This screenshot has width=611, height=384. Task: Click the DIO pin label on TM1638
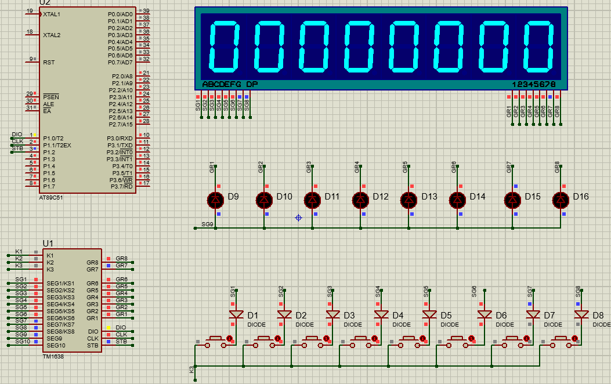tap(95, 332)
